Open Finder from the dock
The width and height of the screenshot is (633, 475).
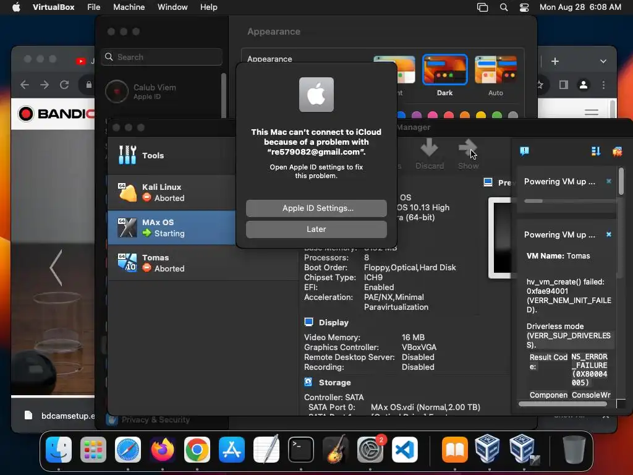click(x=59, y=450)
